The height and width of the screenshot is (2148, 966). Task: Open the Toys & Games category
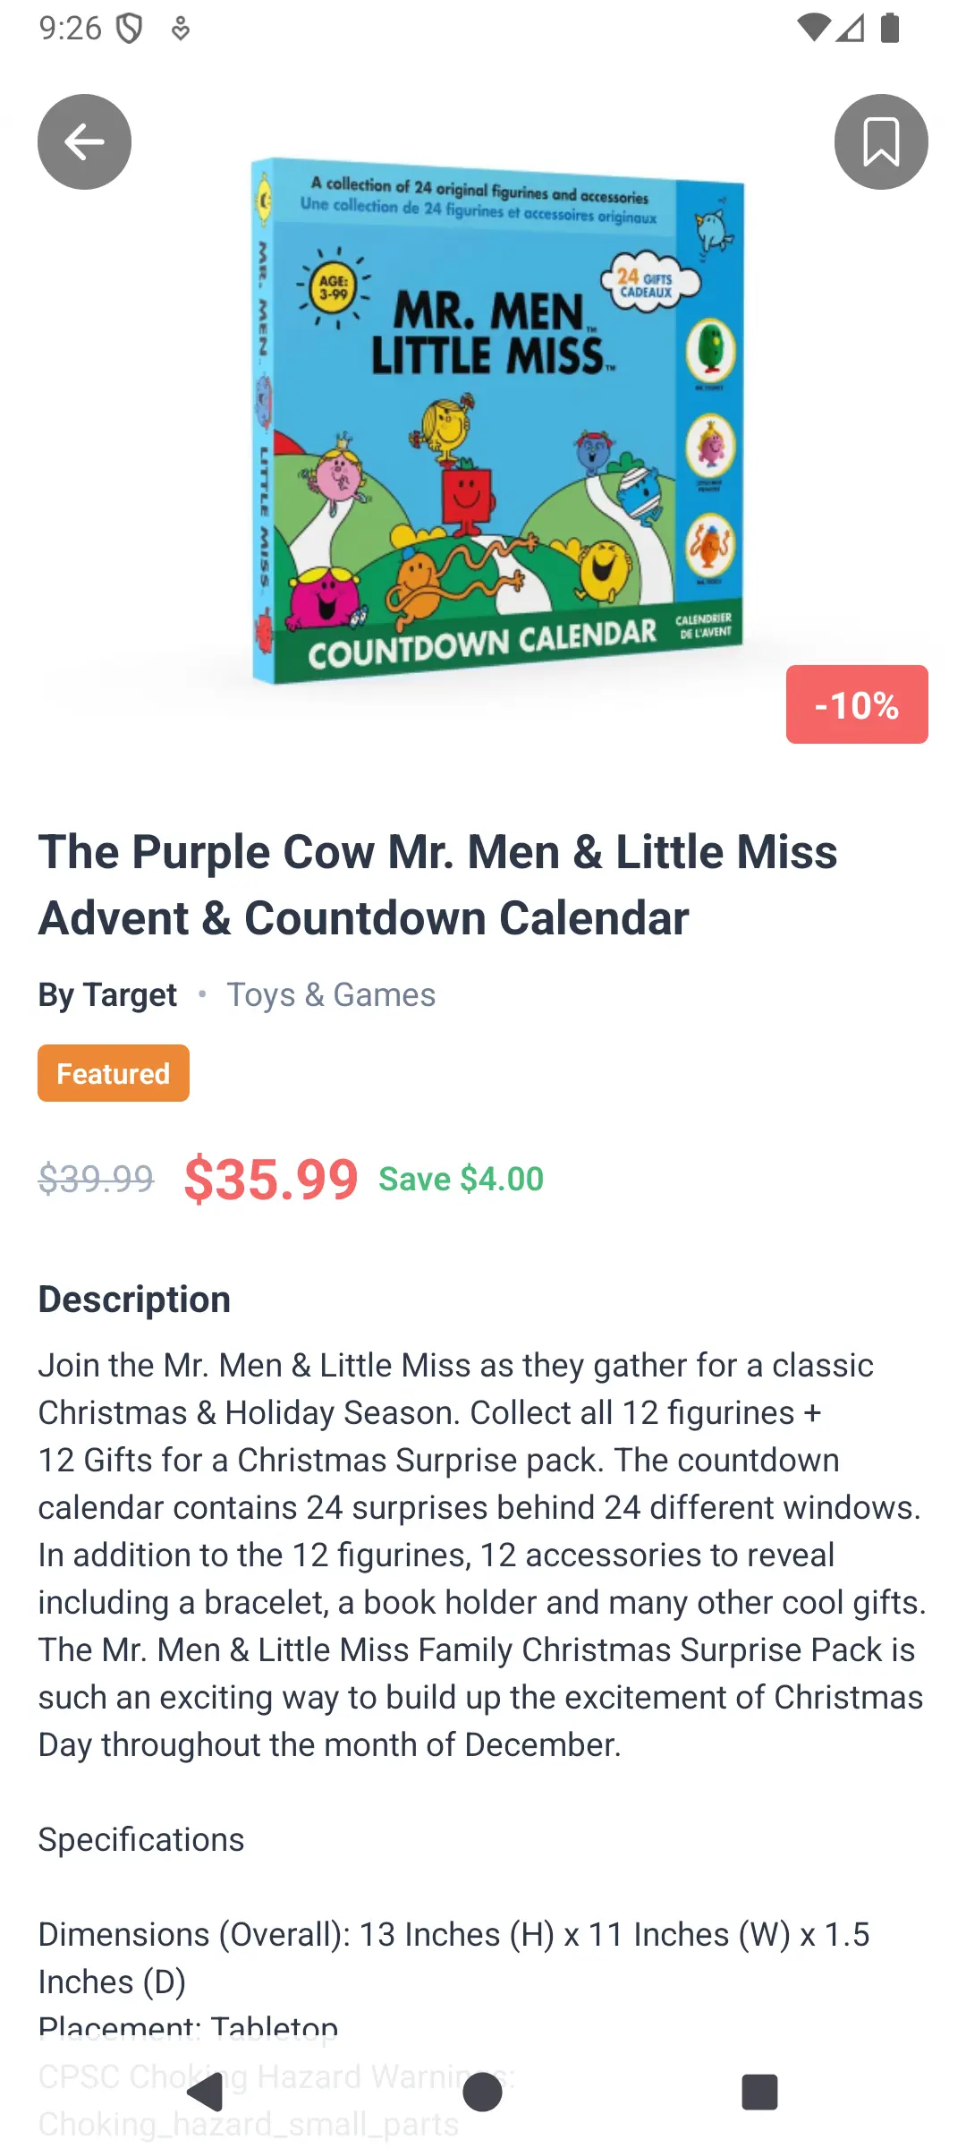tap(331, 994)
